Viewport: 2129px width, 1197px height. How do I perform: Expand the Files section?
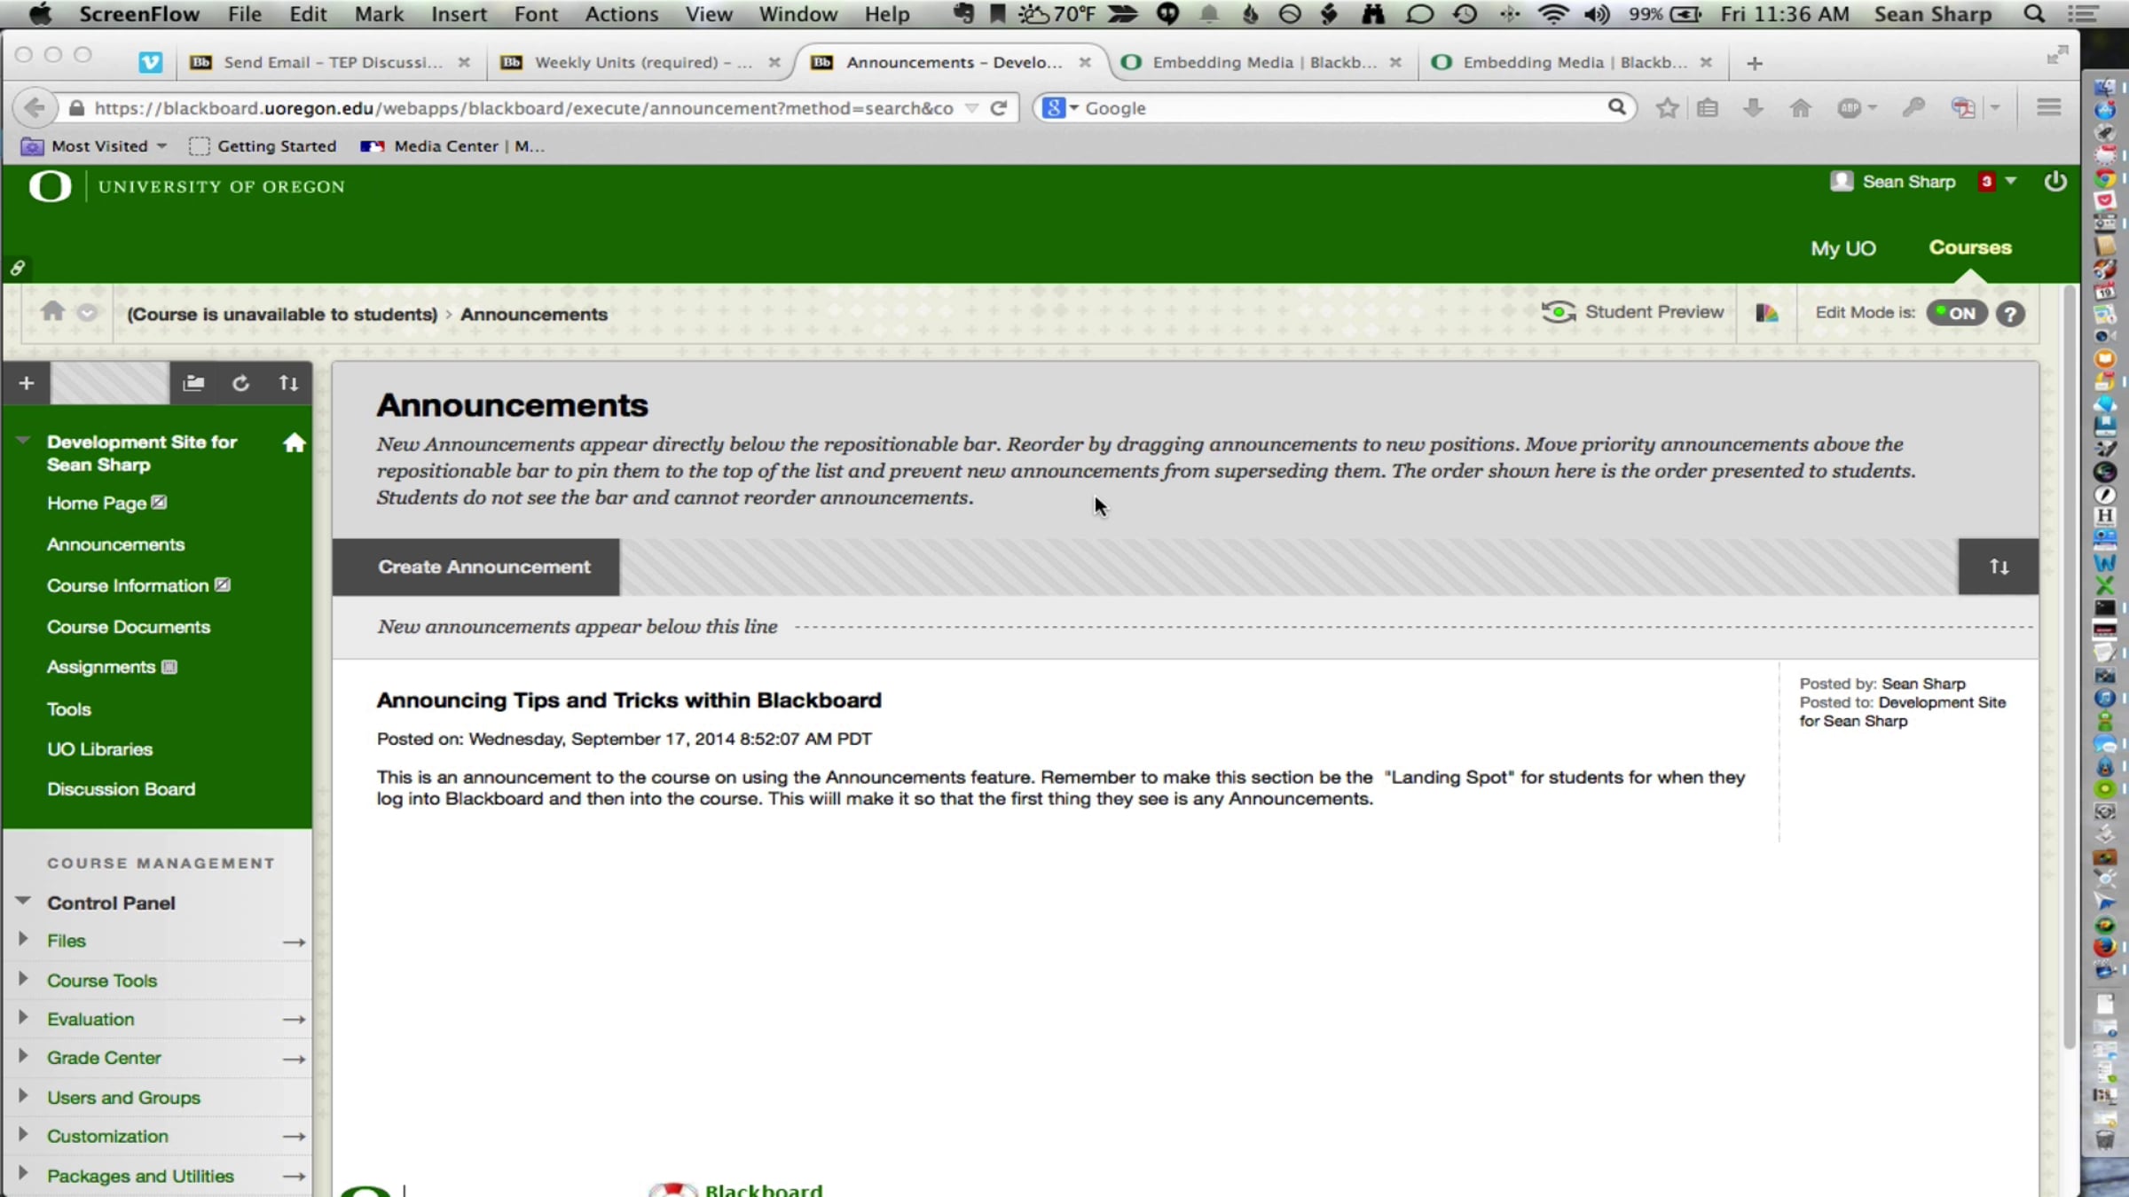pyautogui.click(x=23, y=939)
